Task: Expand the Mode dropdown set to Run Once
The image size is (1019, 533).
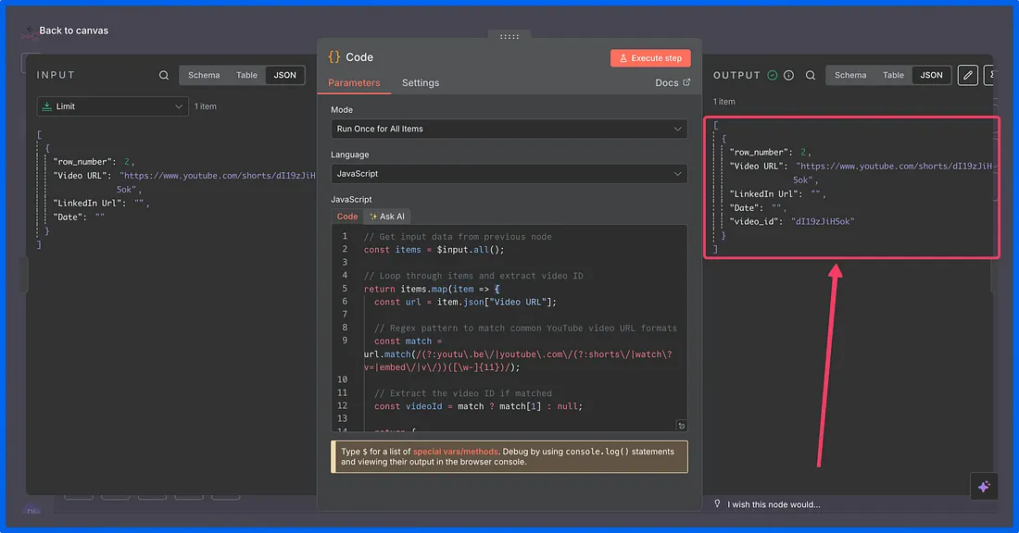Action: (509, 129)
